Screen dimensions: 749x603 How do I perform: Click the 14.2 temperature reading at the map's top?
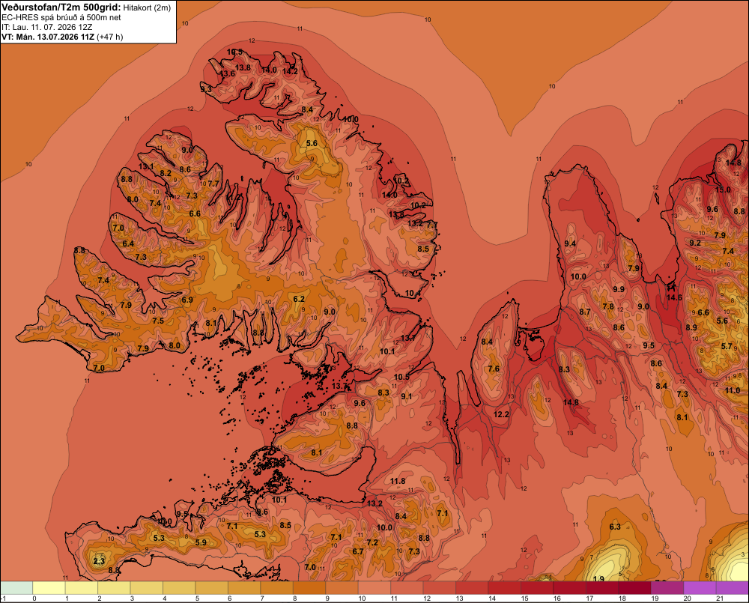point(290,71)
